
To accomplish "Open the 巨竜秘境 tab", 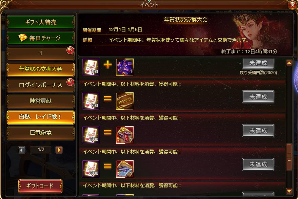I will click(41, 133).
